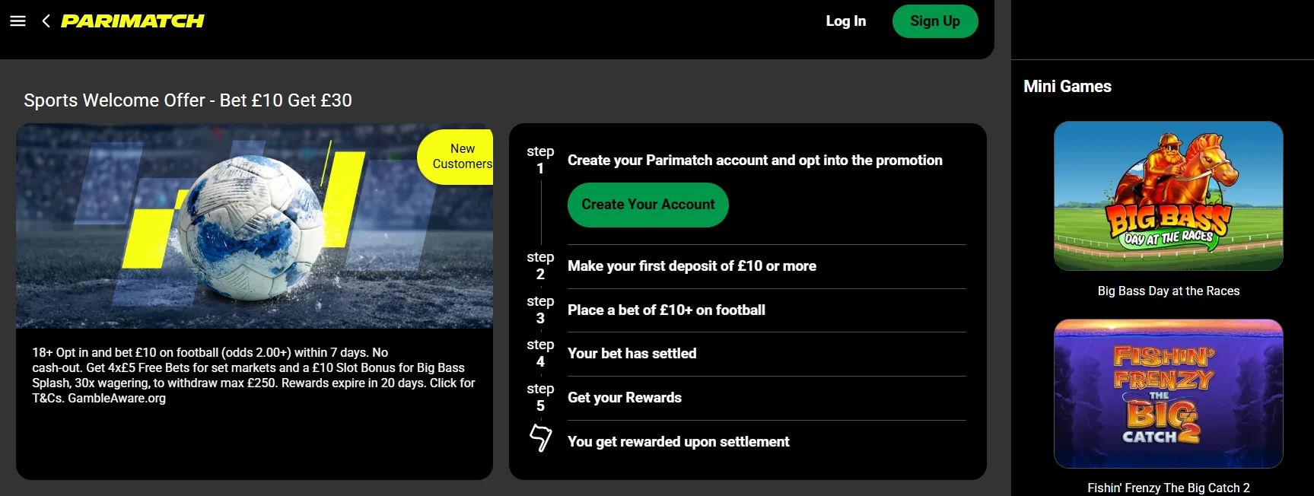
Task: Click Big Bass Day at the Races title
Action: coord(1168,291)
